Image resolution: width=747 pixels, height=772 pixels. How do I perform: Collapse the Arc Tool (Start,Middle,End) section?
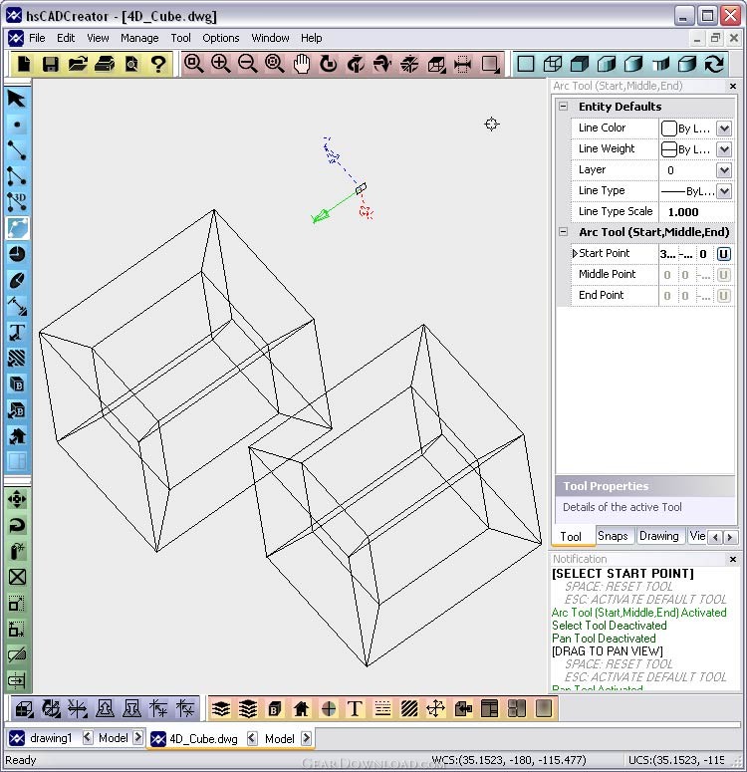point(564,232)
